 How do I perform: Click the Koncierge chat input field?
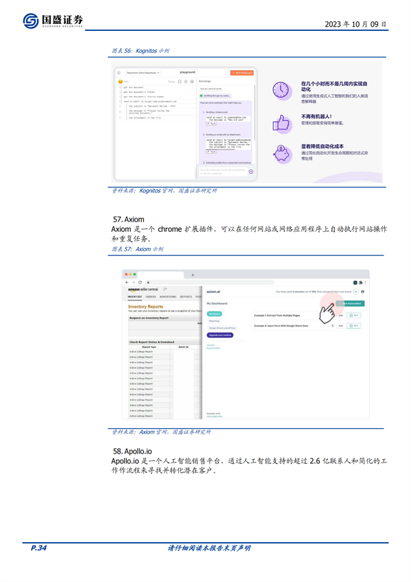pos(223,171)
